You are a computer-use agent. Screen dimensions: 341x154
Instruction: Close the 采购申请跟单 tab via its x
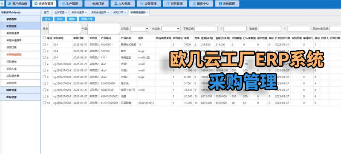pyautogui.click(x=108, y=13)
